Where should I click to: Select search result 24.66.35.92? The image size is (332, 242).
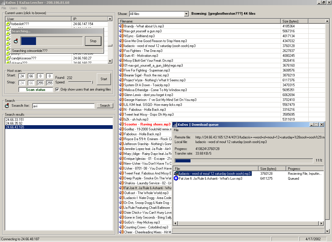[x=59, y=123]
